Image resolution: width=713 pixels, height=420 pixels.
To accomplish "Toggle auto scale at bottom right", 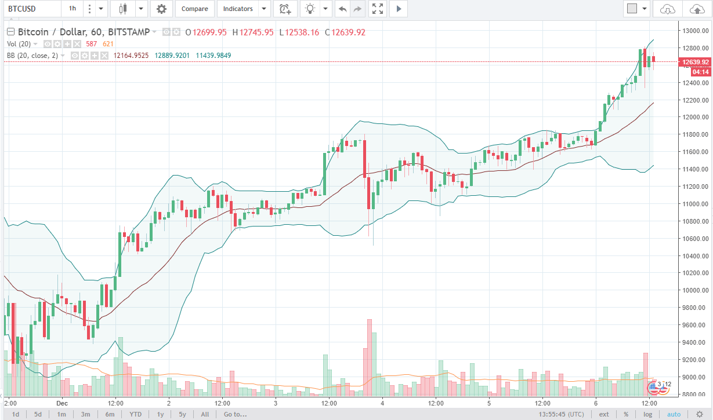I will pos(674,414).
